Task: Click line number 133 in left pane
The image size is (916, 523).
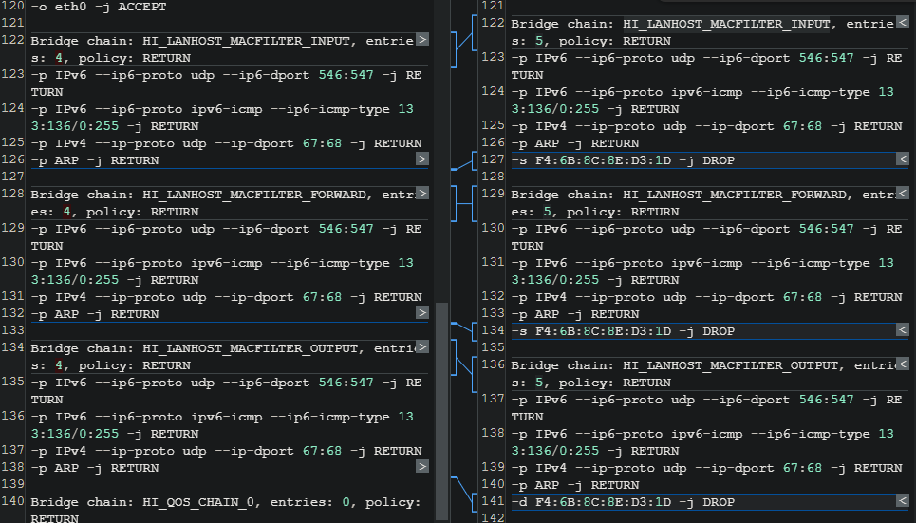Action: click(x=12, y=331)
